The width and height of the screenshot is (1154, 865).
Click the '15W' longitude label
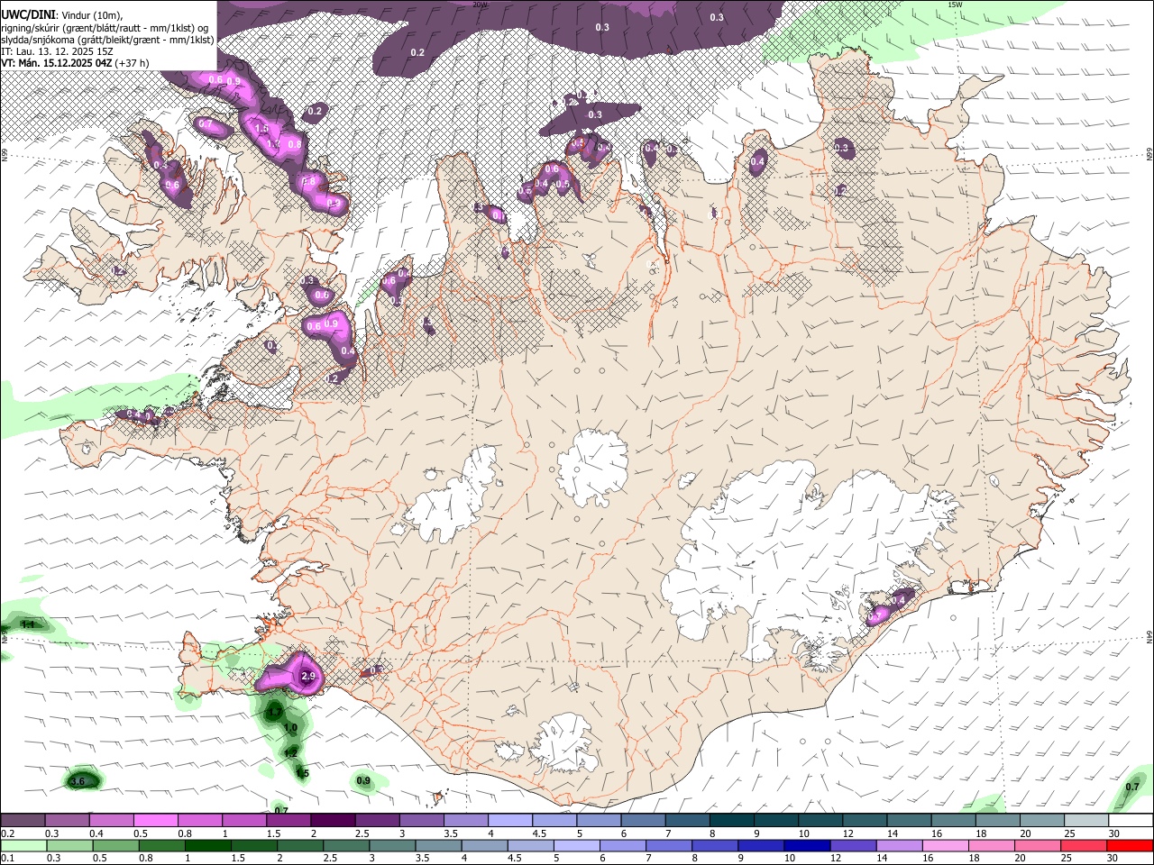pos(956,5)
